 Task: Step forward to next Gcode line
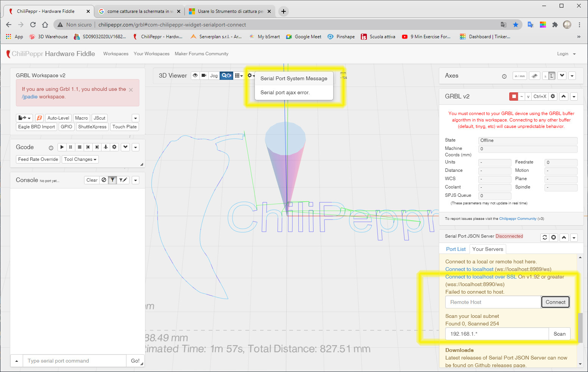pyautogui.click(x=97, y=147)
